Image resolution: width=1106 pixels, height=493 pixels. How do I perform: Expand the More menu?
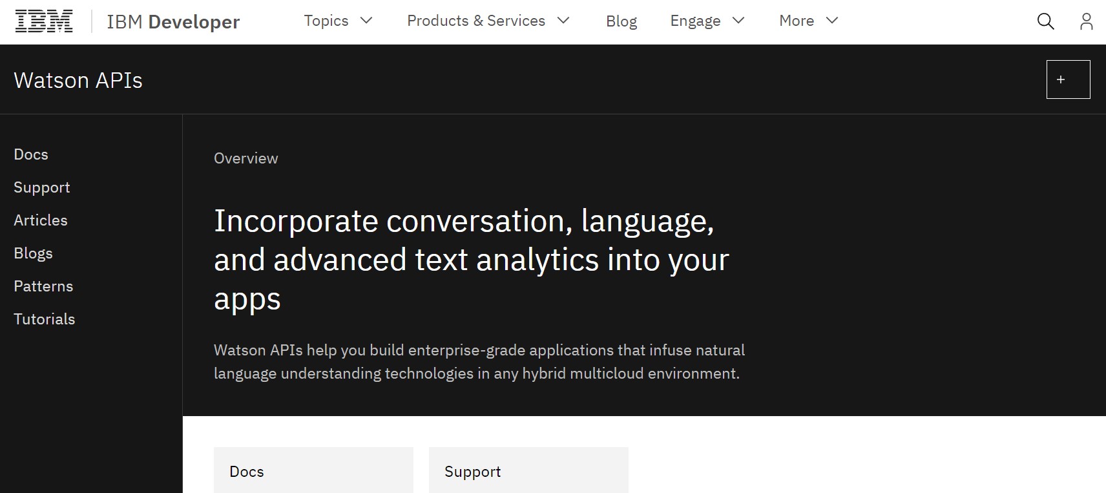[x=809, y=21]
